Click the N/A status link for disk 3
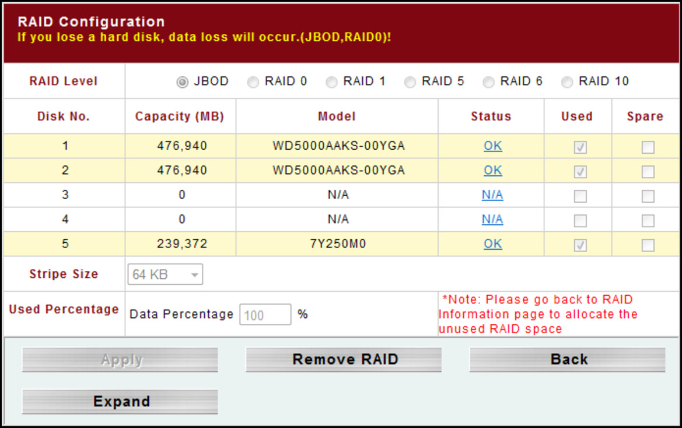The height and width of the screenshot is (428, 682). (492, 195)
